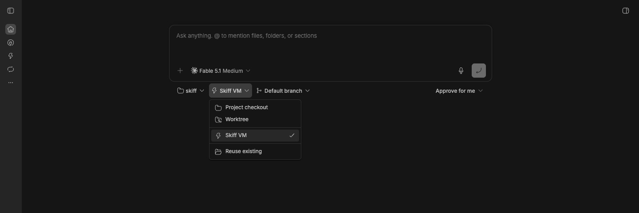Open the loop arrows sidebar item

click(x=11, y=69)
